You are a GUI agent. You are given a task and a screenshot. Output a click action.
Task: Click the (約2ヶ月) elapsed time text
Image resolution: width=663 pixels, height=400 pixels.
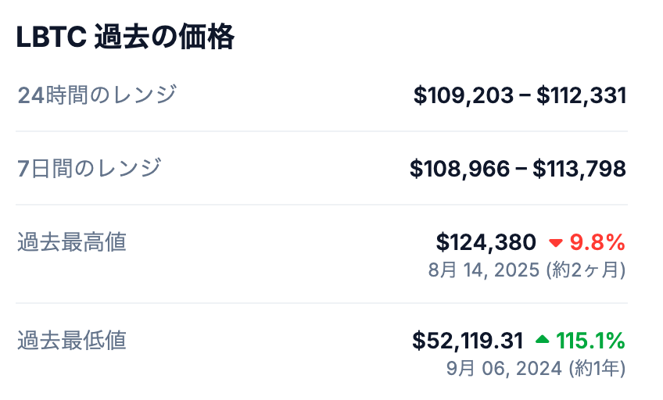(585, 270)
